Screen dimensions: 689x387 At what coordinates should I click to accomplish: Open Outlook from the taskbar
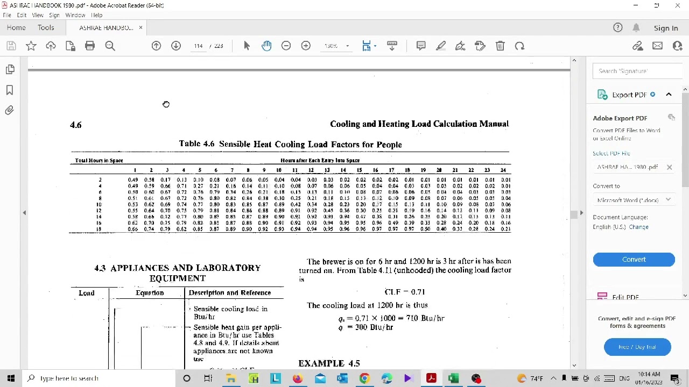click(342, 378)
